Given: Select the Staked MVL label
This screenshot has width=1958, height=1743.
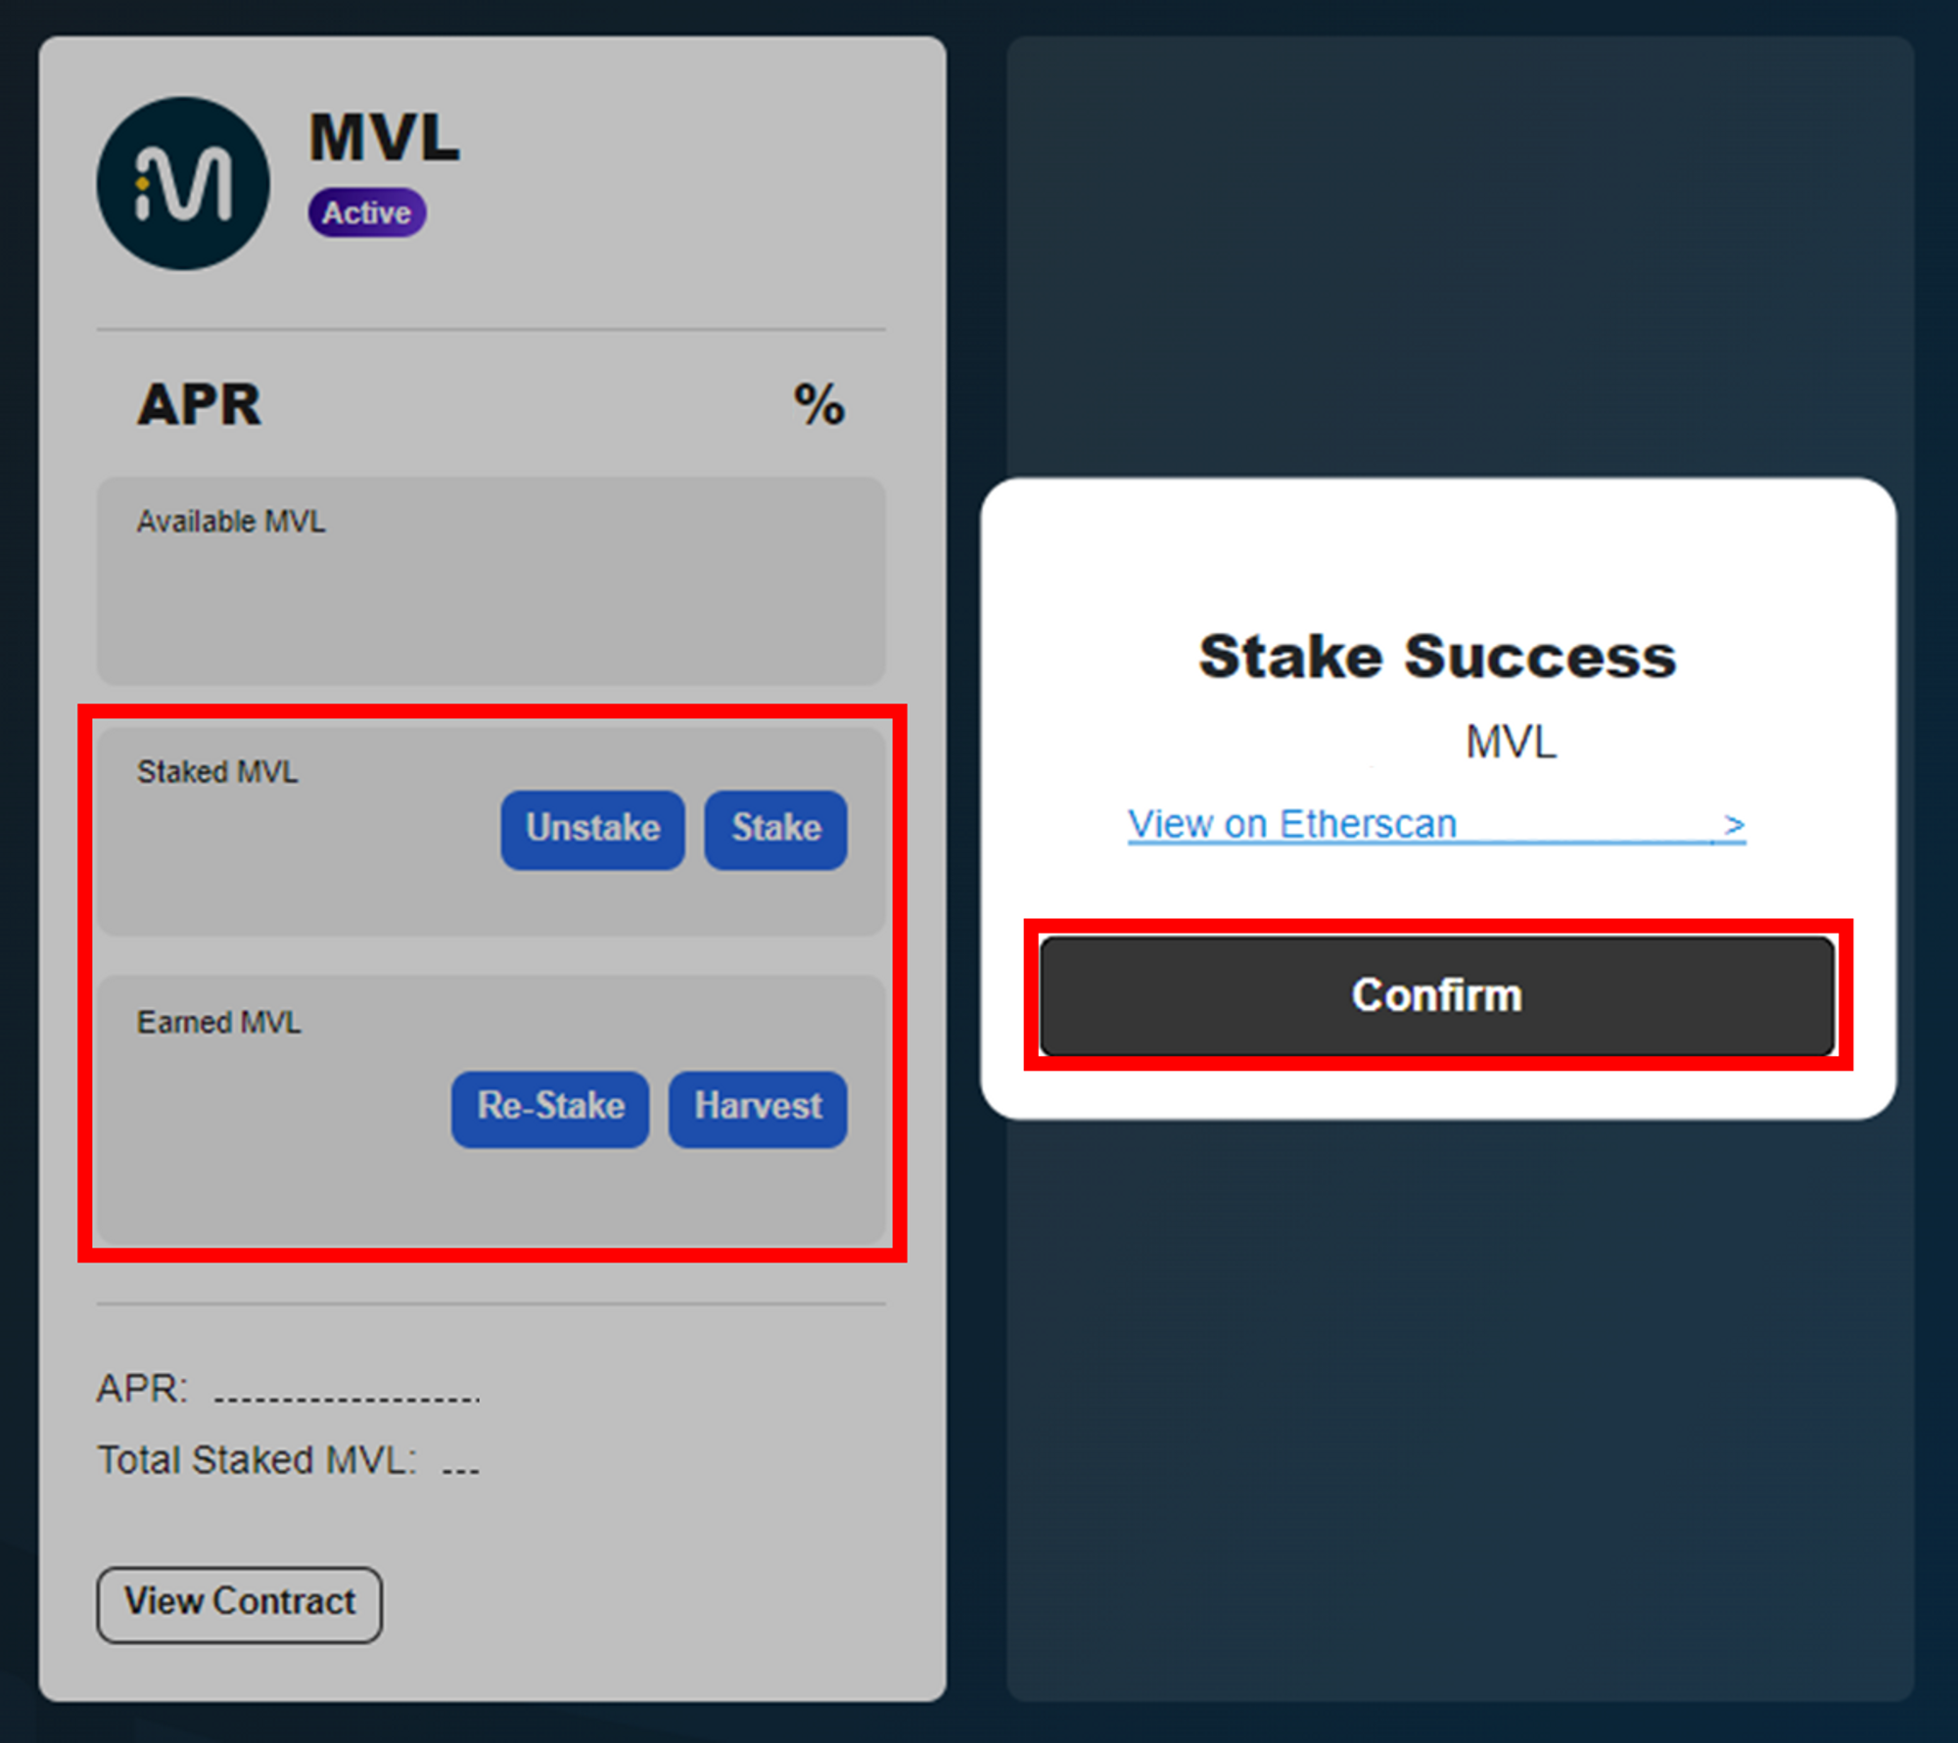Looking at the screenshot, I should (217, 772).
